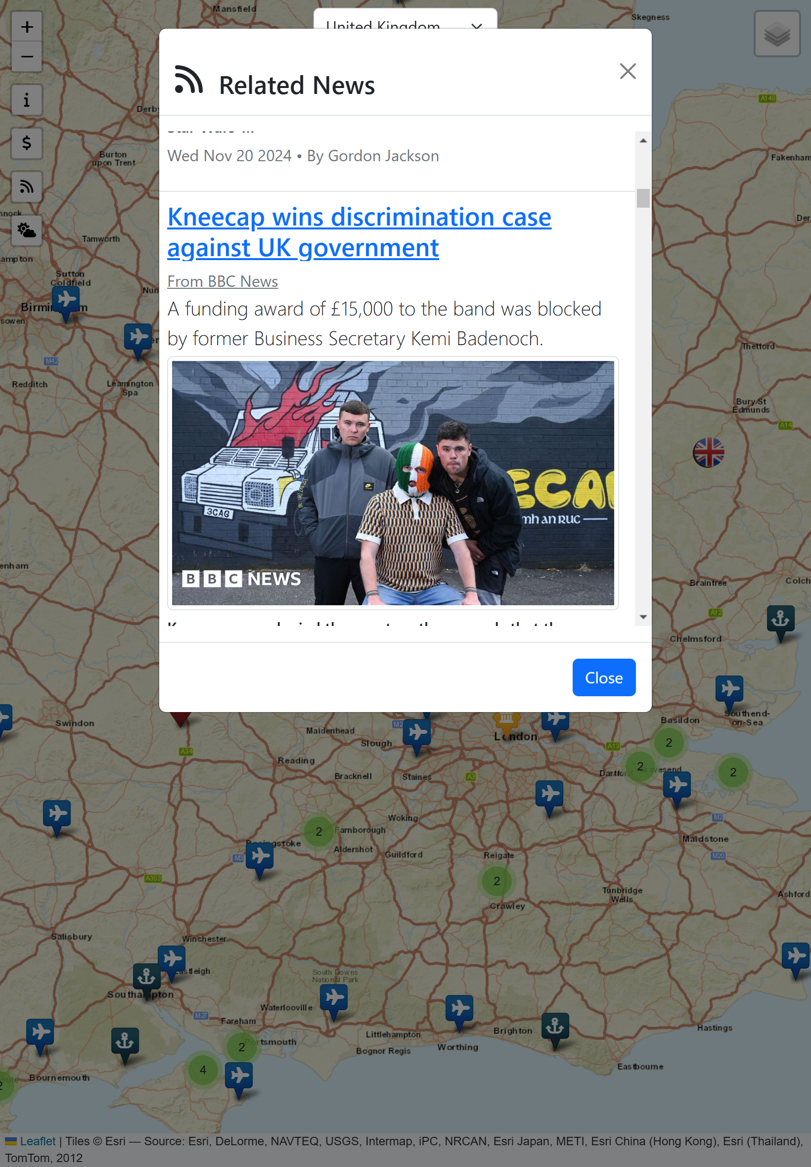Click the Birmingham airport marker
The width and height of the screenshot is (811, 1167).
coord(66,303)
